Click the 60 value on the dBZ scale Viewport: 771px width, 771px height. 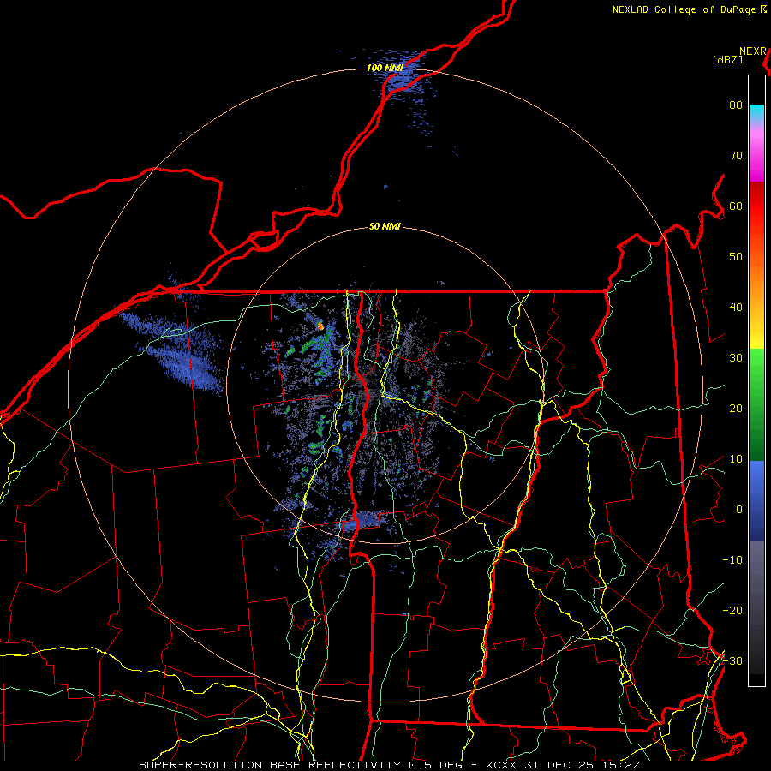[736, 206]
